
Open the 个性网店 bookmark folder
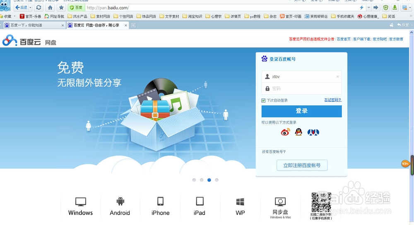click(123, 17)
